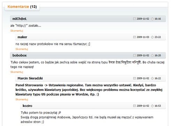Click clock icon beside 16:20

pyautogui.click(x=152, y=55)
